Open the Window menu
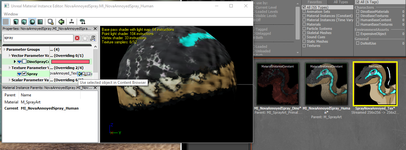 pos(11,14)
